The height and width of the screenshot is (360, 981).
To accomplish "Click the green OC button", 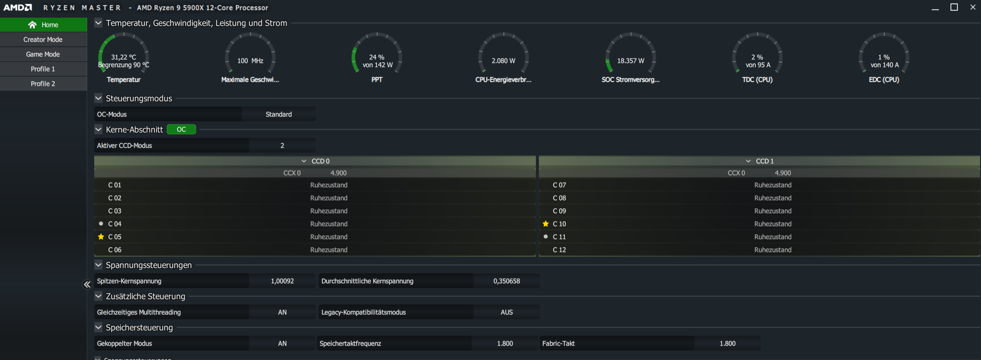I will (181, 130).
